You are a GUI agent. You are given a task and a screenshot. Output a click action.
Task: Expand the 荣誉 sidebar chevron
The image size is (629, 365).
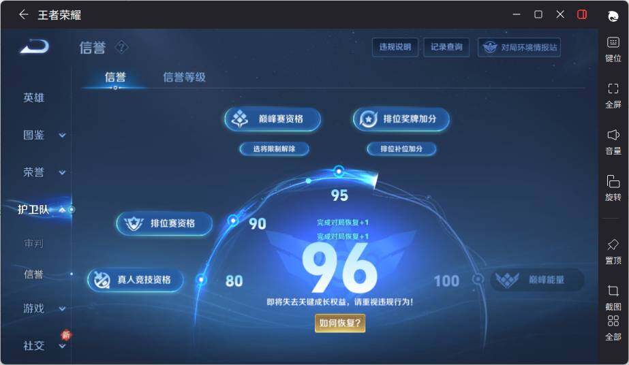click(62, 173)
